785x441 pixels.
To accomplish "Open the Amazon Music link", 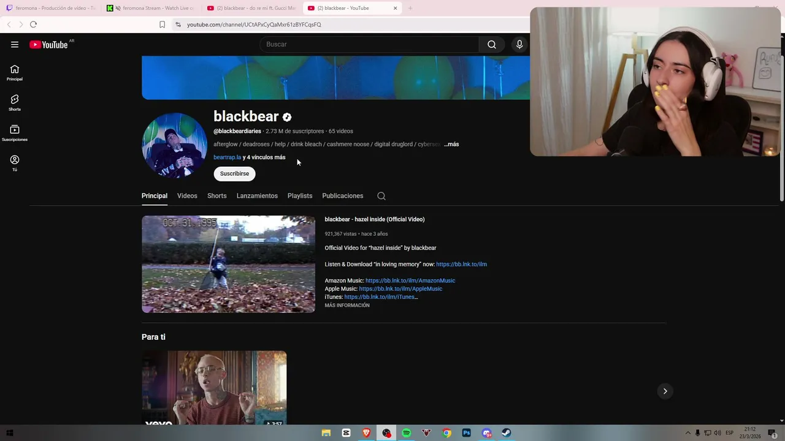I will [410, 281].
